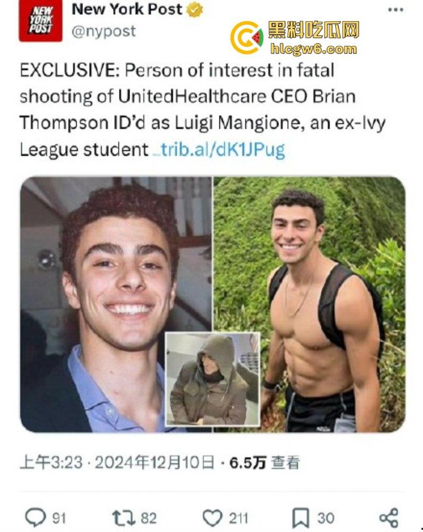Viewport: 423px width, 532px height.
Task: Open the share icon at bottom right
Action: coord(389,518)
